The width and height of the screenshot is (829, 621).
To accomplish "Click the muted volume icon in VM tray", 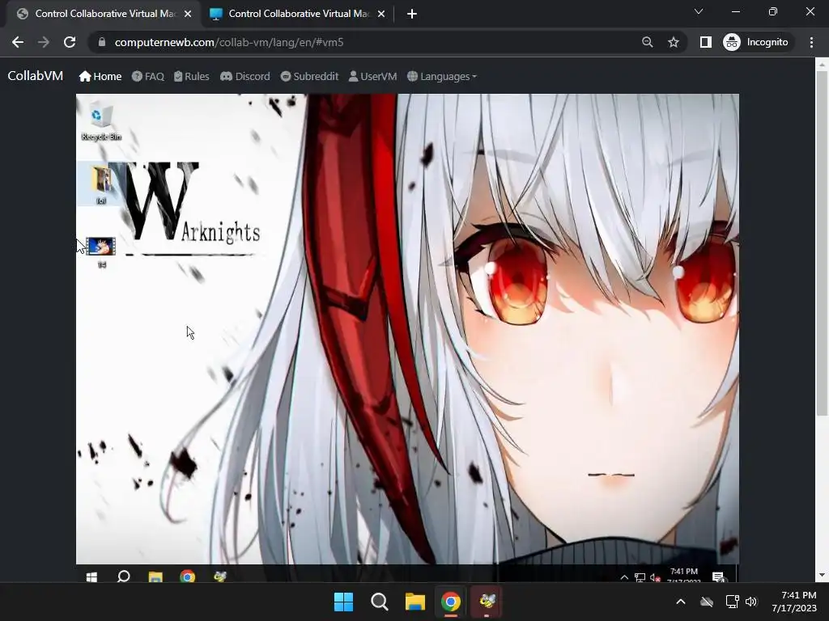I will (x=655, y=577).
